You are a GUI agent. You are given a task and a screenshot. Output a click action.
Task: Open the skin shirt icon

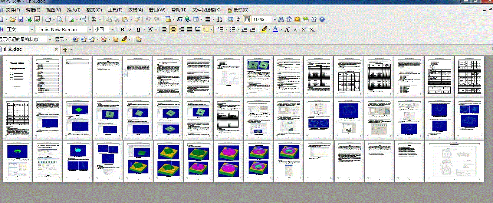313,19
